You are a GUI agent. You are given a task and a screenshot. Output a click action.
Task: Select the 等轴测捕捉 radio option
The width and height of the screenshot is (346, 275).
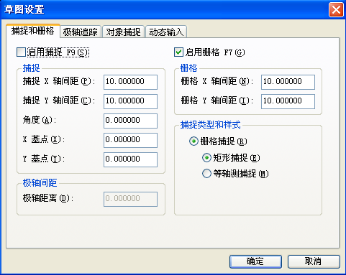point(206,174)
